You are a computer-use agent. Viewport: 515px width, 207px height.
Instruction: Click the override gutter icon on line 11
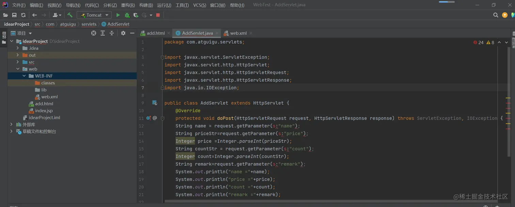click(x=149, y=118)
